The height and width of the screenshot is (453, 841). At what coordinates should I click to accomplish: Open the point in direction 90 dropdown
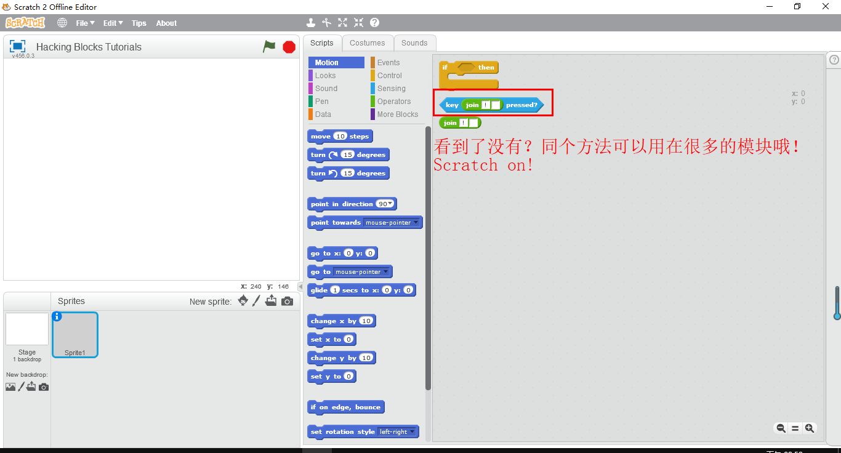pos(390,204)
